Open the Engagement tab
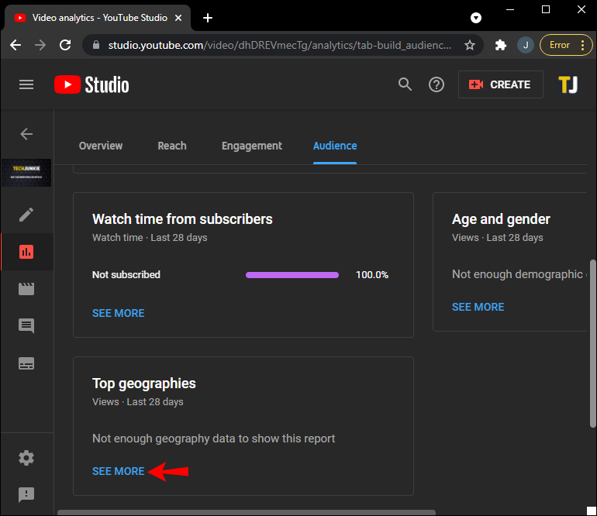This screenshot has width=597, height=516. 252,146
